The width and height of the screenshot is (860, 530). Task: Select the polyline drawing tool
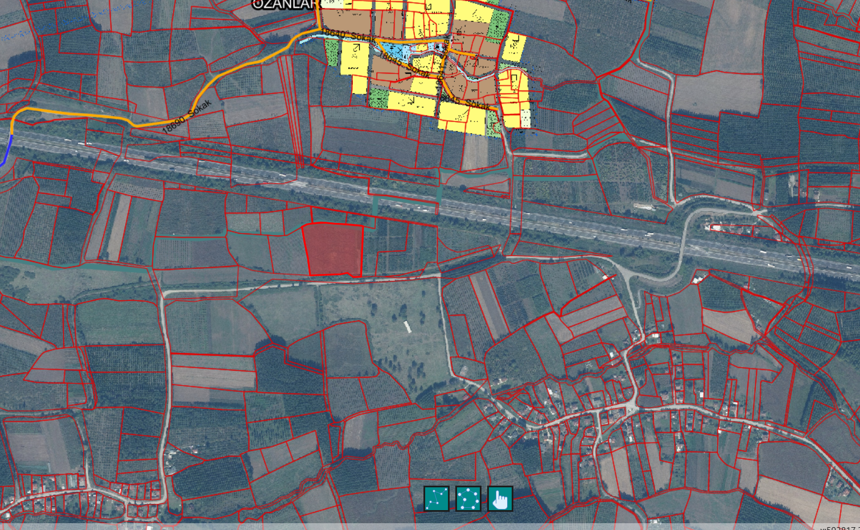click(x=437, y=499)
